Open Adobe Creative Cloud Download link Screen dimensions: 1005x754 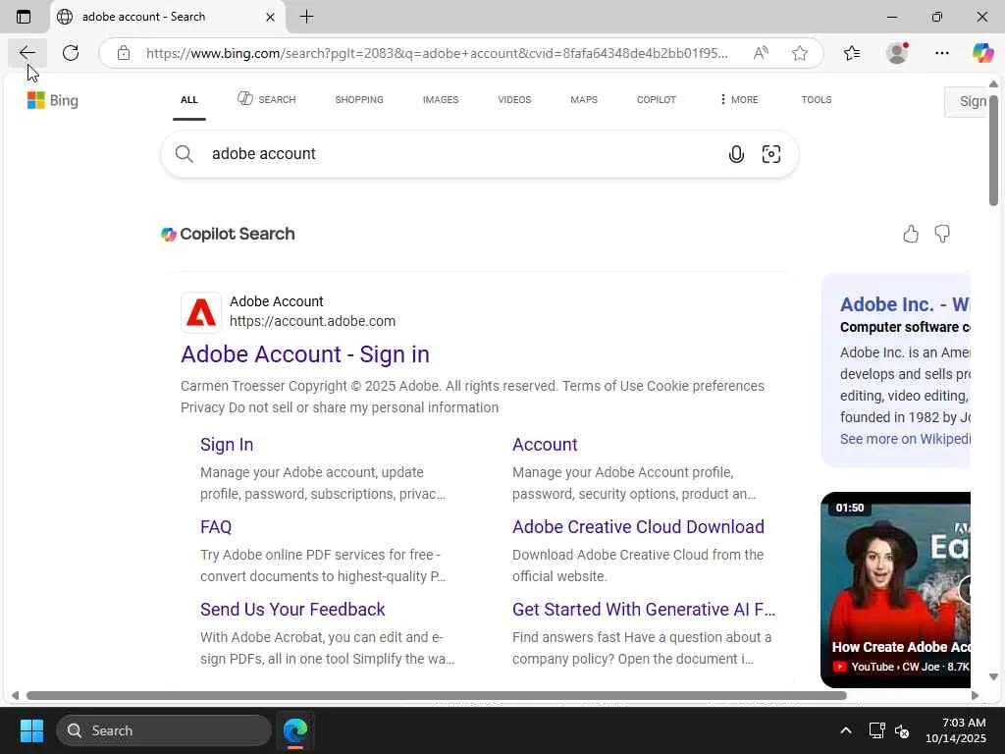(x=638, y=527)
